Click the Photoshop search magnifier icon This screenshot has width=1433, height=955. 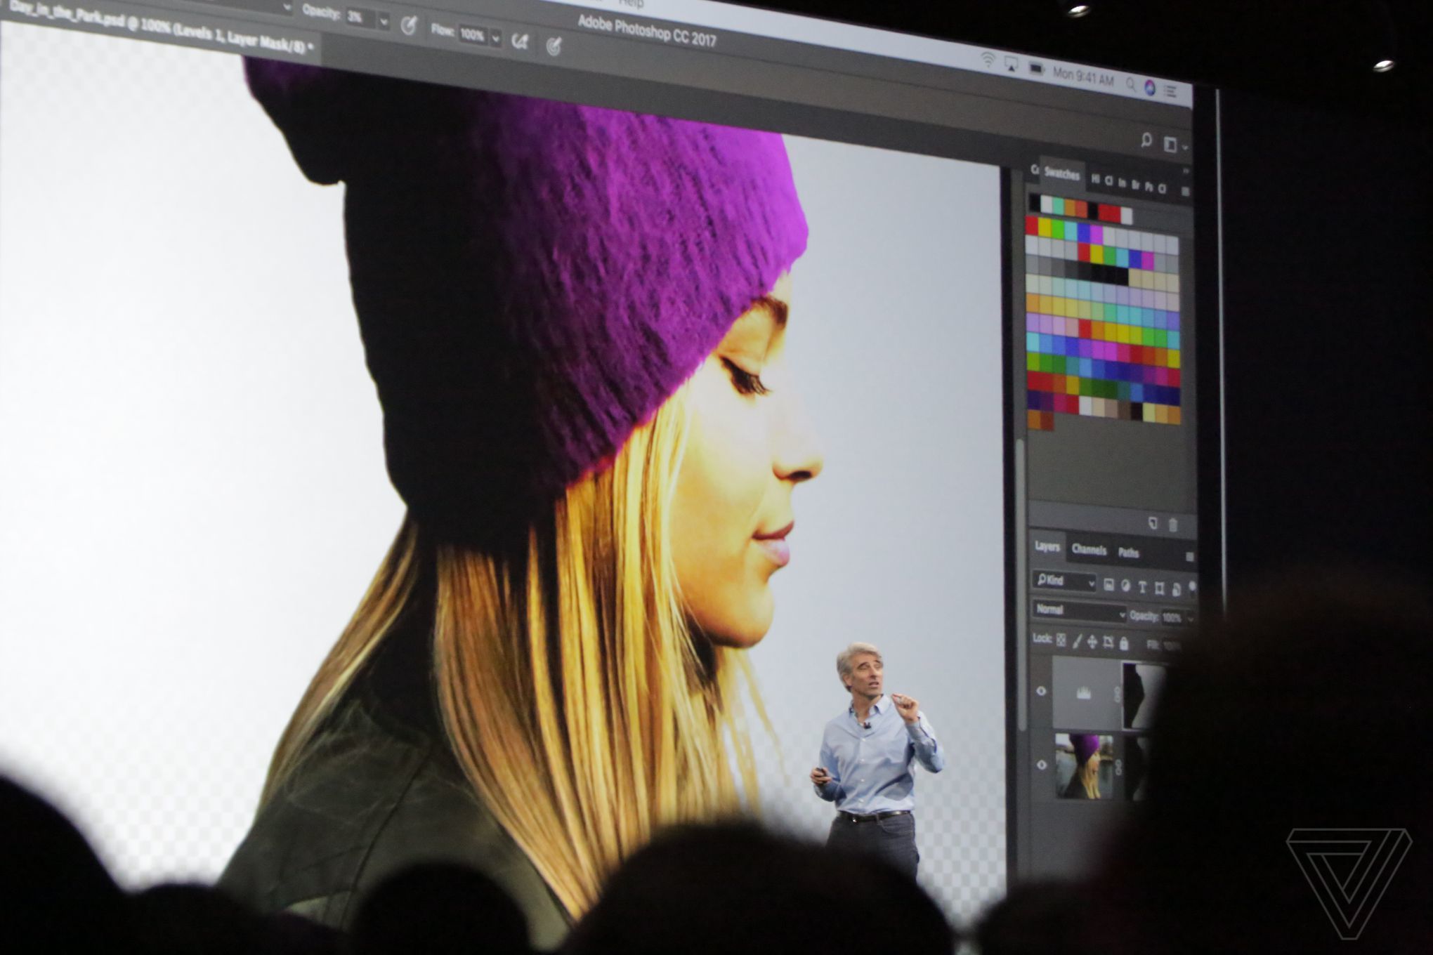(x=1146, y=141)
